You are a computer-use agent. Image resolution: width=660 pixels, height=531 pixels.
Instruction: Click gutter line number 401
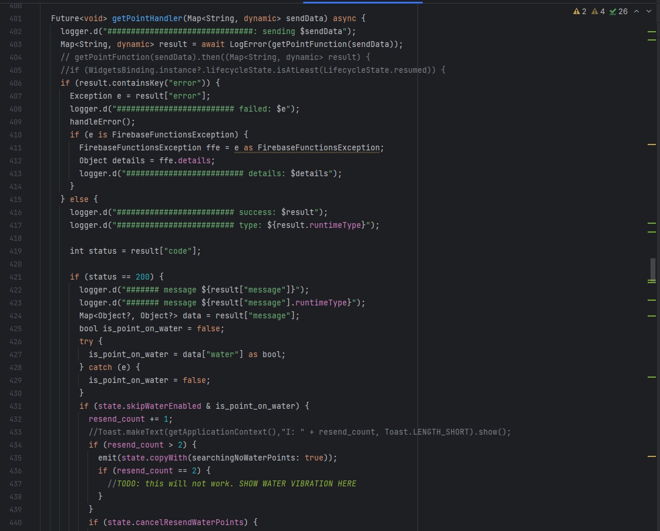tap(16, 19)
